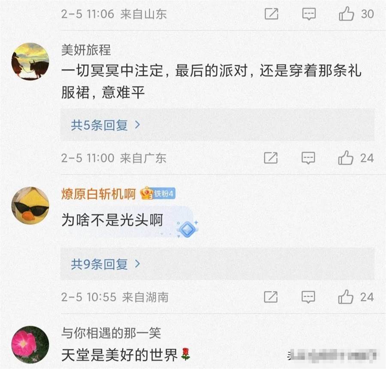The image size is (386, 369).
Task: Like the 燎原白斩机啊 comment
Action: click(346, 296)
